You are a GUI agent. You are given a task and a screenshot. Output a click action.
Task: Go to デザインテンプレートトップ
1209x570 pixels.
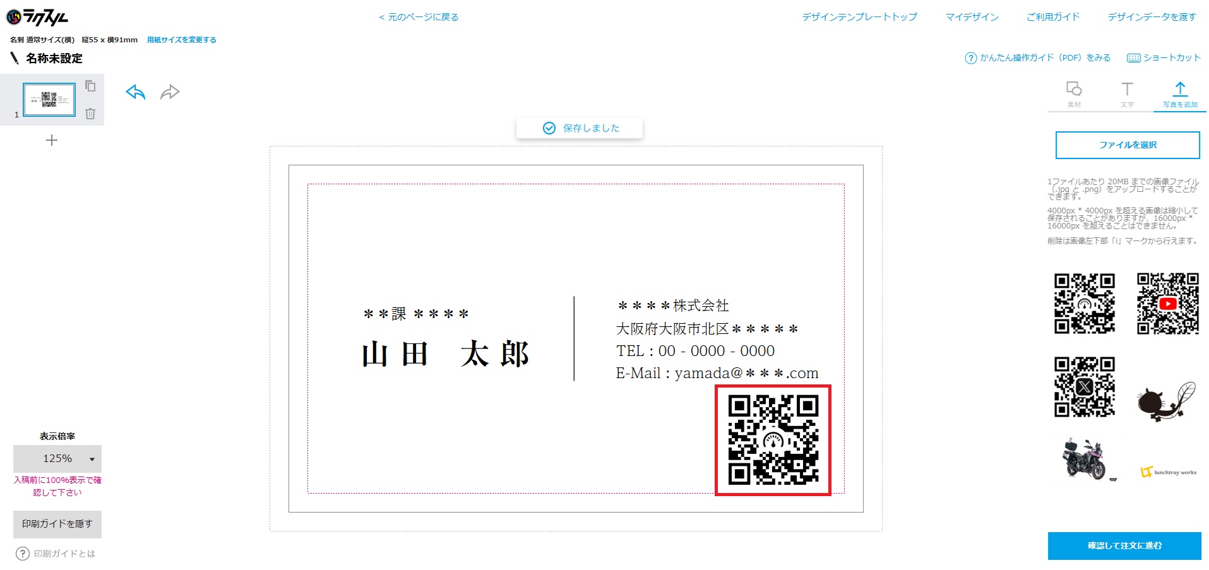859,17
